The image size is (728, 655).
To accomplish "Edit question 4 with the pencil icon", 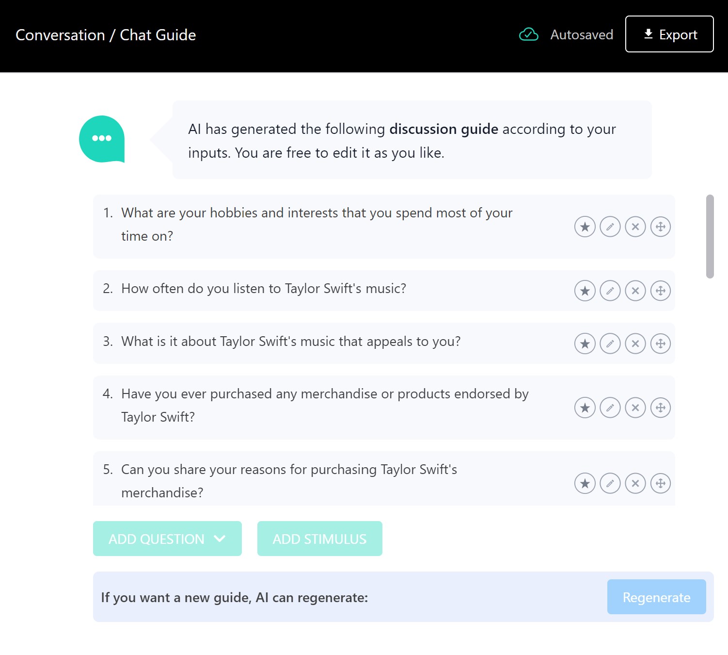I will tap(610, 408).
